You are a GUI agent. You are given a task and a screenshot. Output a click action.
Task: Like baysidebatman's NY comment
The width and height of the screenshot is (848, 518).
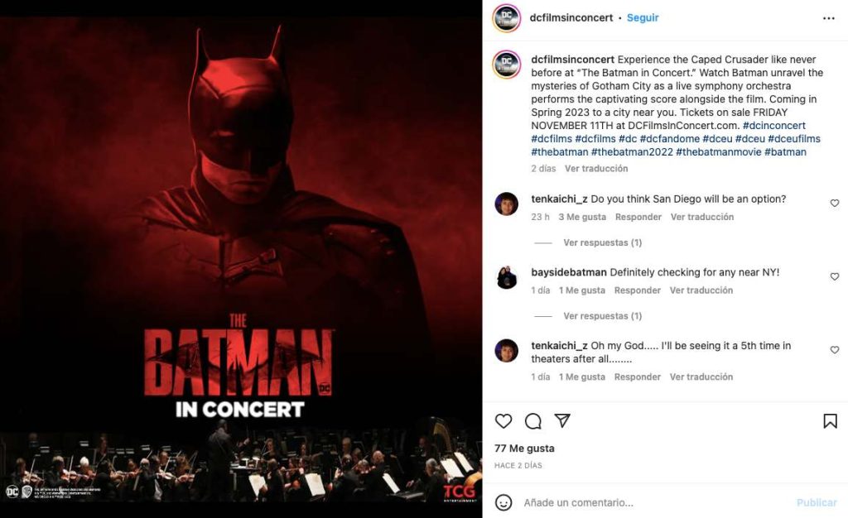(835, 276)
